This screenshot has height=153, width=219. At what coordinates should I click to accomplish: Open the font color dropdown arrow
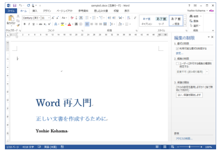(x=73, y=24)
